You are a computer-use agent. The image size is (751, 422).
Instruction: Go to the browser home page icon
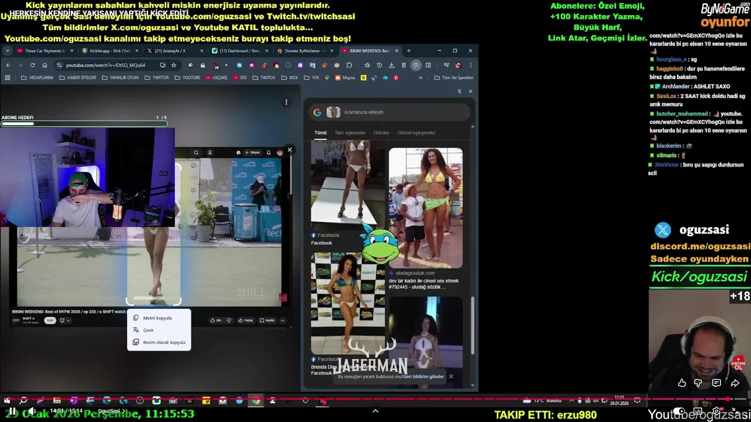coord(45,65)
